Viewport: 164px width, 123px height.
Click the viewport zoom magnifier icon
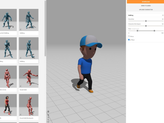(48, 120)
